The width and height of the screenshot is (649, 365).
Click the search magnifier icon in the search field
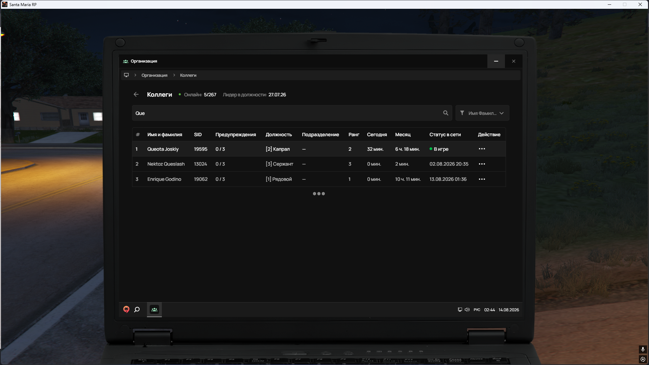coord(446,113)
